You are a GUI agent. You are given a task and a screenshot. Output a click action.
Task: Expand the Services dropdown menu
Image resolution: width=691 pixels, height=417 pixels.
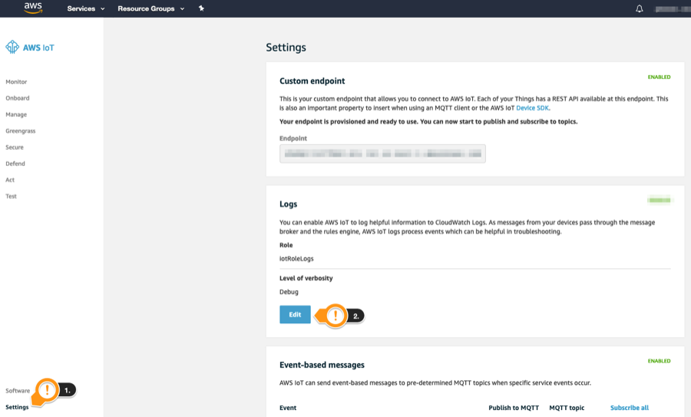86,8
